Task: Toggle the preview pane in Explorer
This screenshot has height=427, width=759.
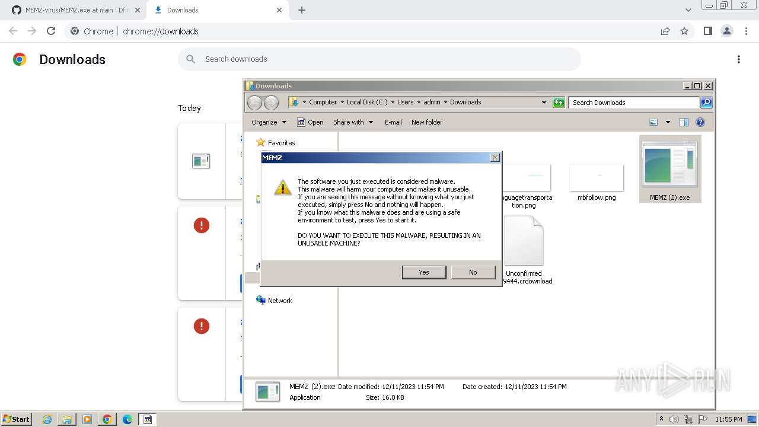Action: (684, 122)
